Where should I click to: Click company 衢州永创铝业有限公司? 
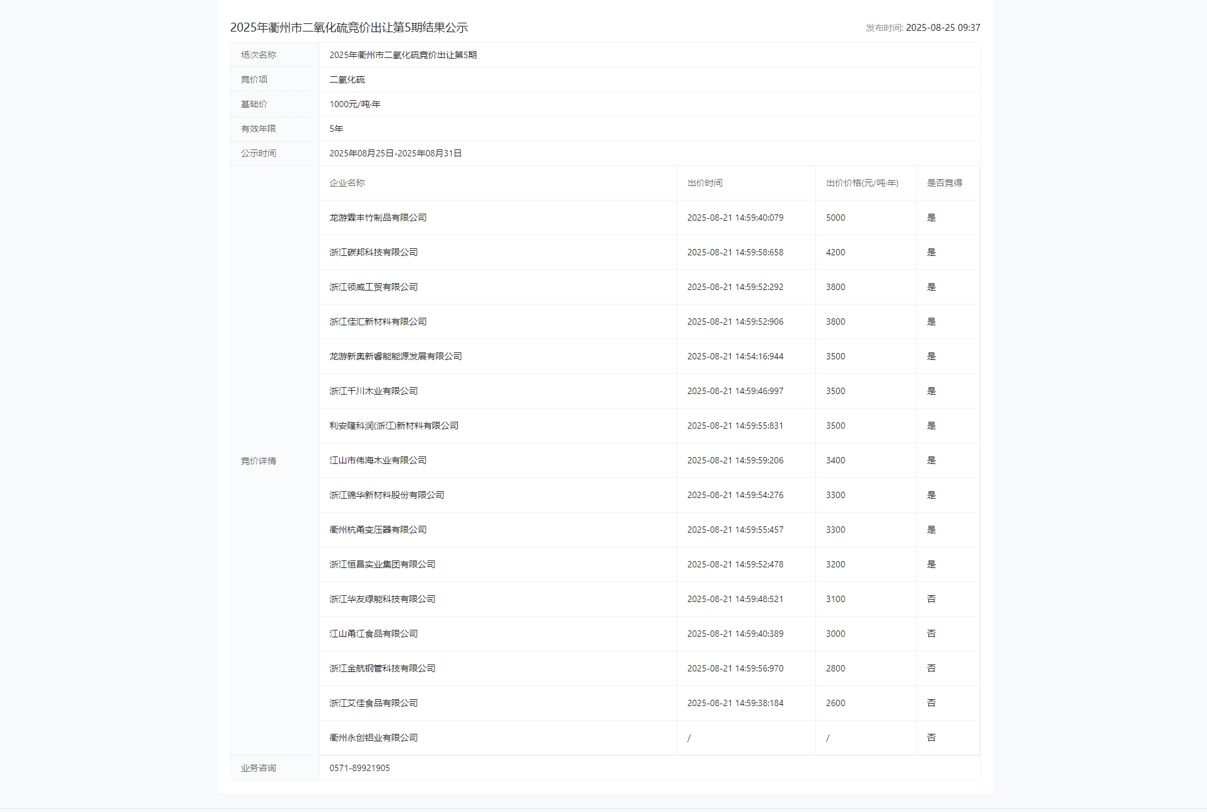coord(373,738)
